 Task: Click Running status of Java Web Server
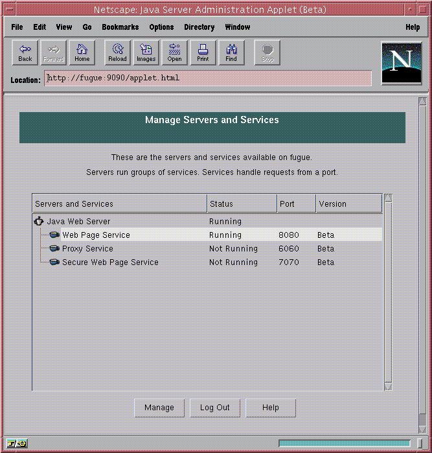[225, 221]
